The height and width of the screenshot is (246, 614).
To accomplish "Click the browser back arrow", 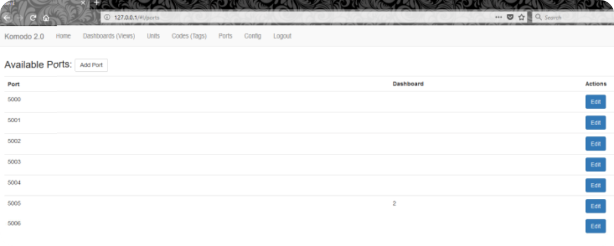I will (x=6, y=18).
